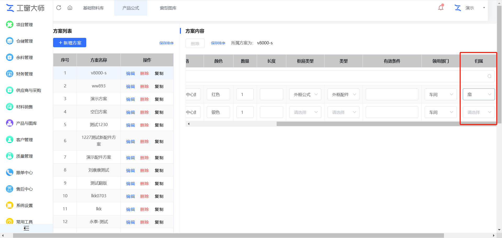Expand 外框配件 type dropdown

[343, 94]
